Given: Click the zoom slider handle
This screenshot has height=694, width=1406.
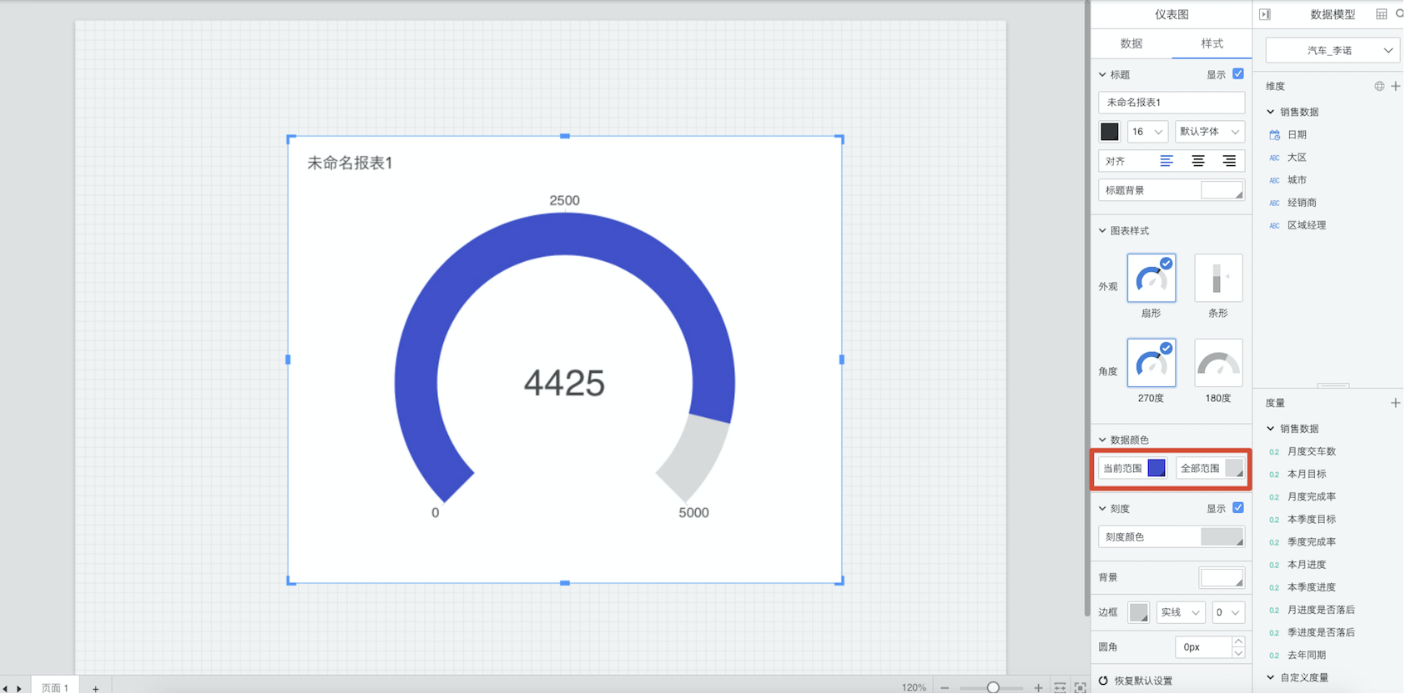Looking at the screenshot, I should click(x=993, y=687).
